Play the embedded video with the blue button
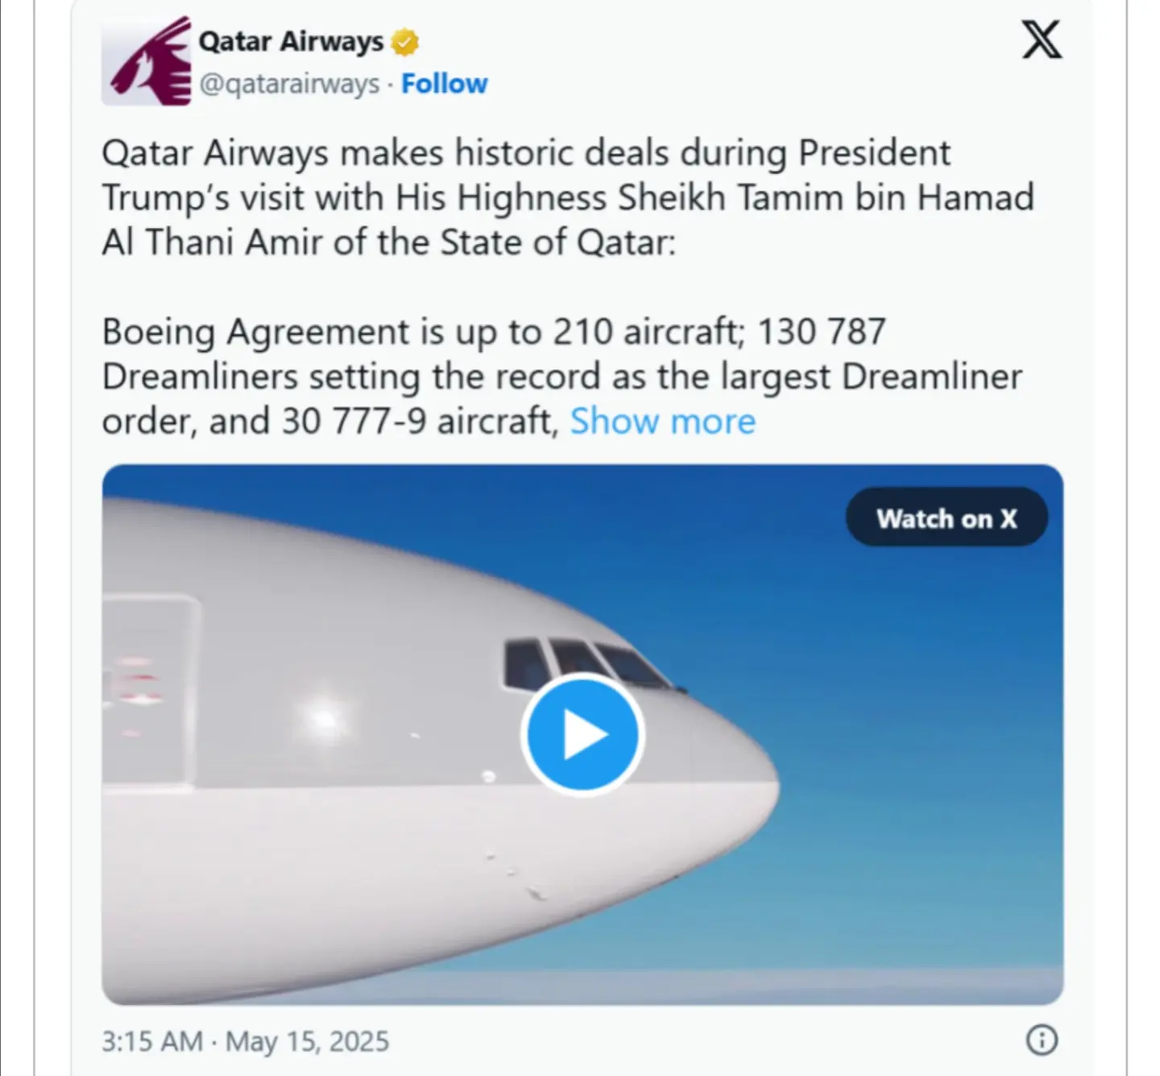 pos(582,734)
